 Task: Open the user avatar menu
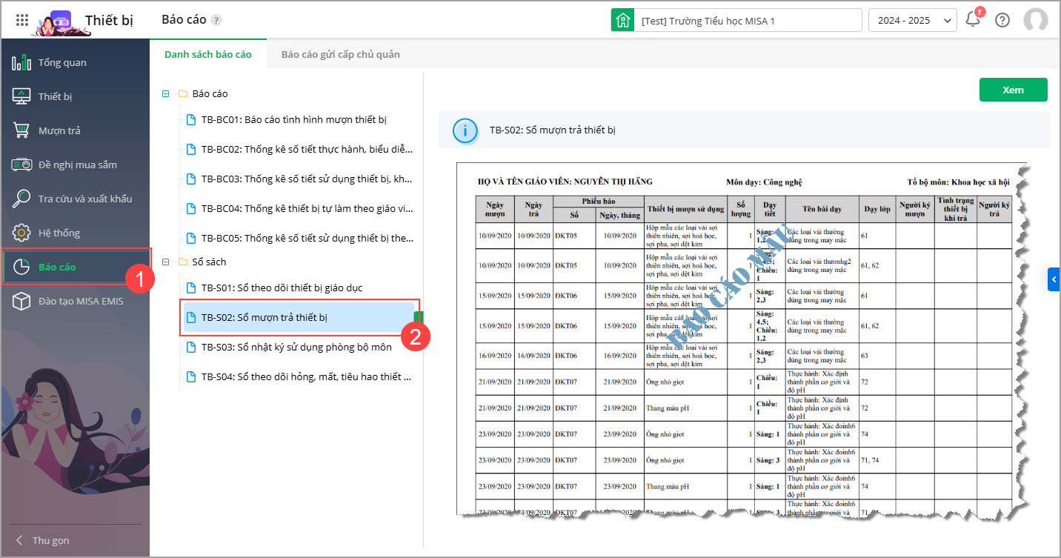[1036, 20]
